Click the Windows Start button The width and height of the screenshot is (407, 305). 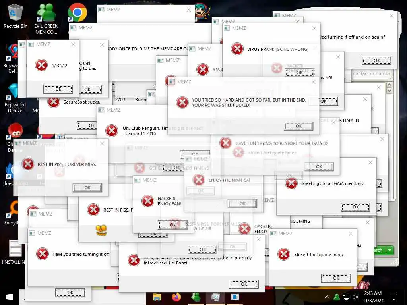pos(10,297)
